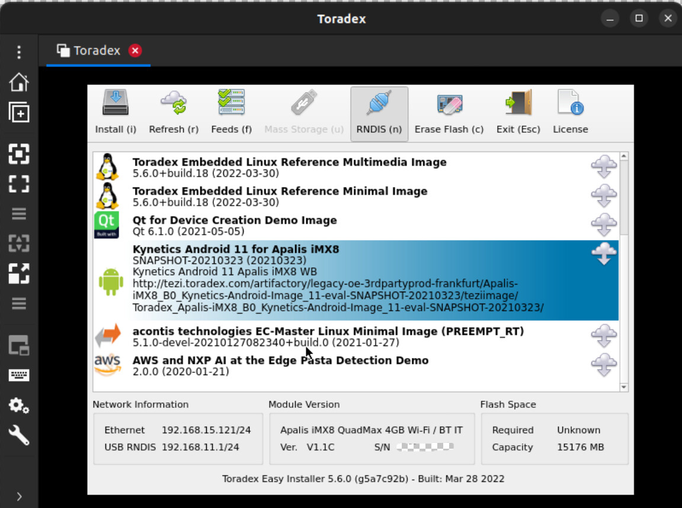Click the keyboard icon in sidebar
The image size is (682, 508).
[19, 375]
